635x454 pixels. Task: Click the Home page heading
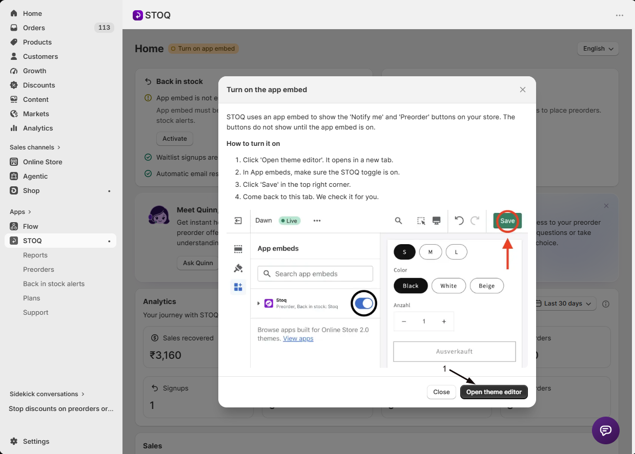149,49
